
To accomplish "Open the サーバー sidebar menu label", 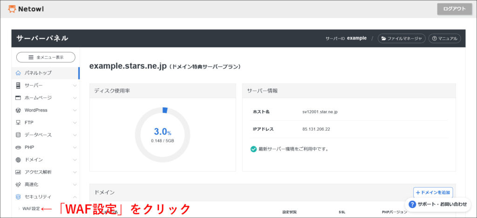I will click(x=34, y=86).
